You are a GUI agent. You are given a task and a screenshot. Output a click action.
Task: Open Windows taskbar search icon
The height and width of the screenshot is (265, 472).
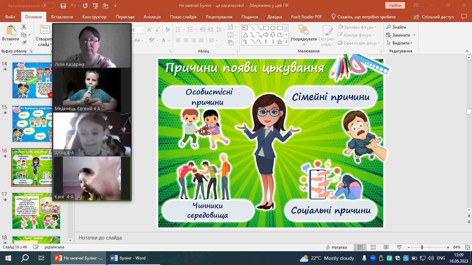click(25, 258)
